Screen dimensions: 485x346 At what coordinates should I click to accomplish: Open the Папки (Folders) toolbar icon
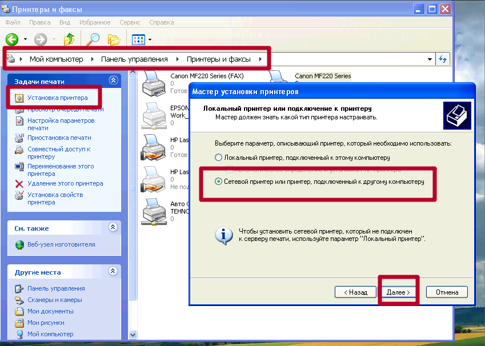114,39
